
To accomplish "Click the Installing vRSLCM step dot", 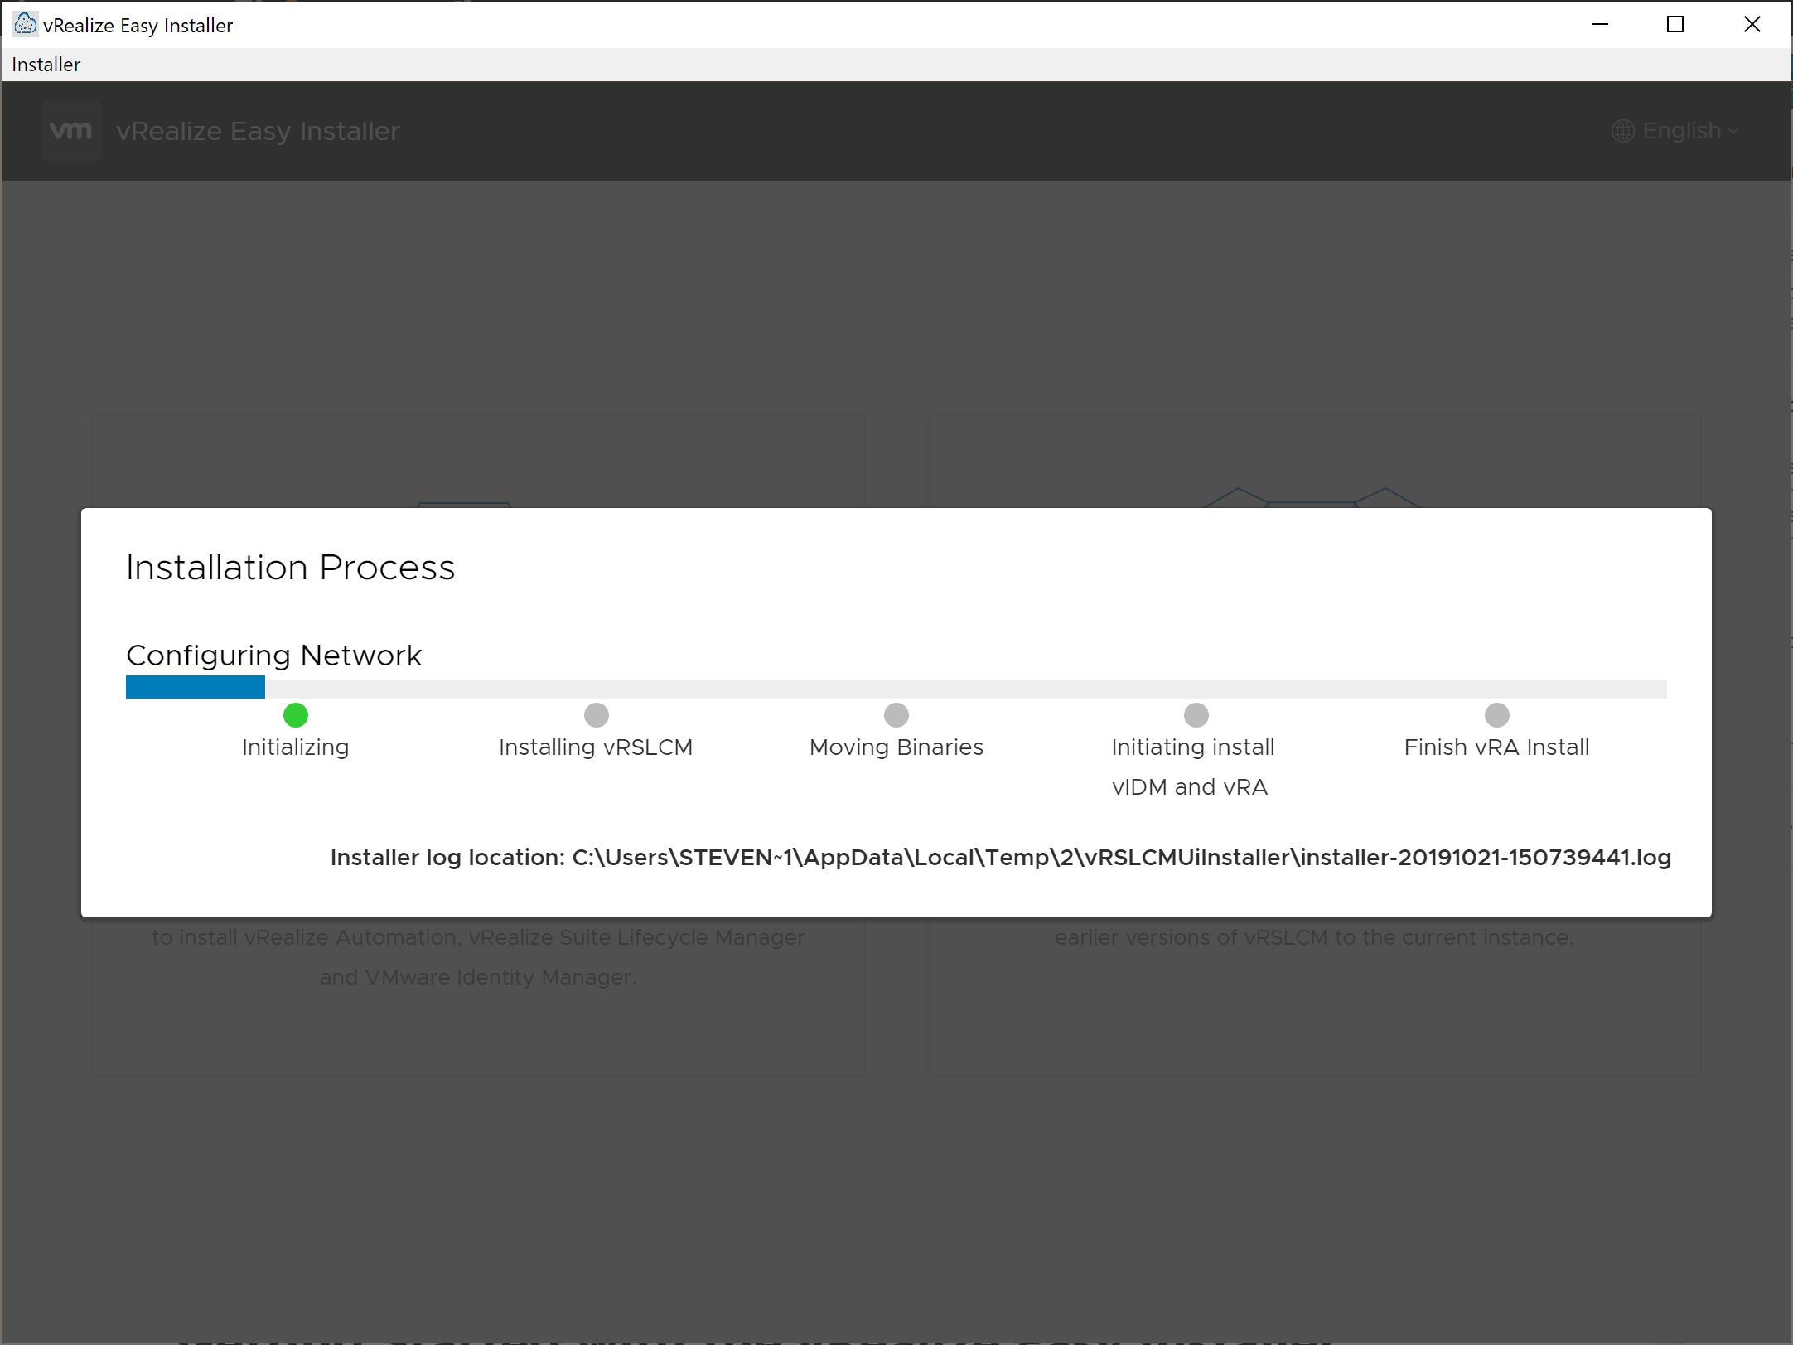I will click(x=597, y=714).
